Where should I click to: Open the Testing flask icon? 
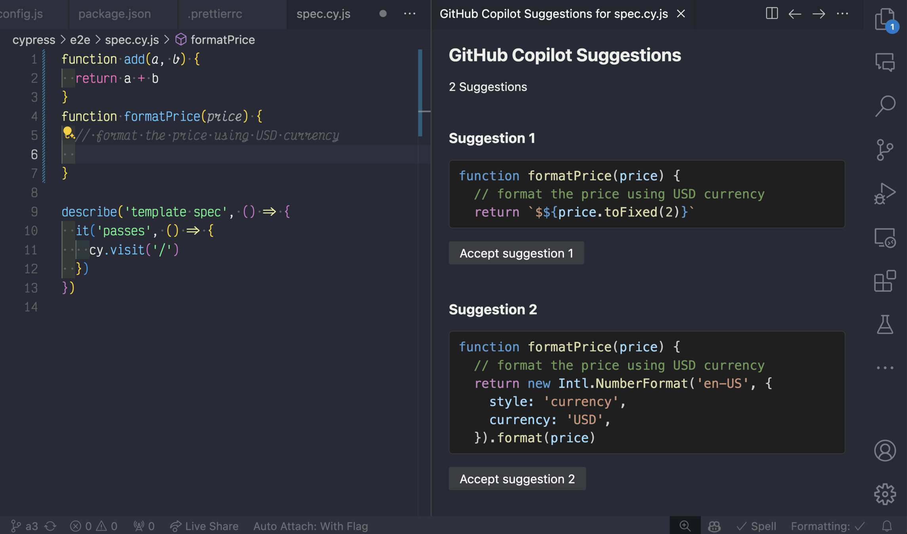pos(884,324)
